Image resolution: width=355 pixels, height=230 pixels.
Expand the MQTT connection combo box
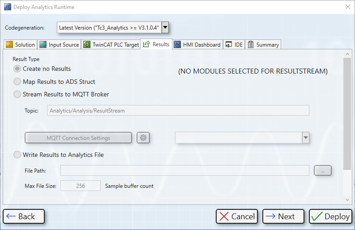[x=306, y=138]
